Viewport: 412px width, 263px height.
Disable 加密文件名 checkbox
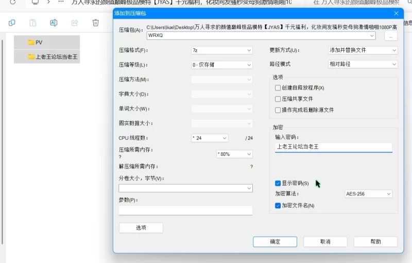pos(278,205)
